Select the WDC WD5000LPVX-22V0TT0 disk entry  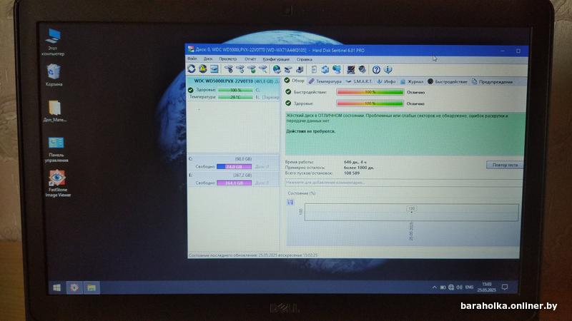click(234, 81)
